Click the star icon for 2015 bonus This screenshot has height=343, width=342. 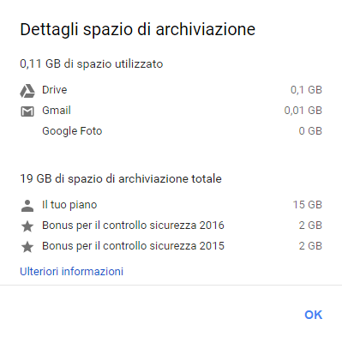(x=27, y=247)
